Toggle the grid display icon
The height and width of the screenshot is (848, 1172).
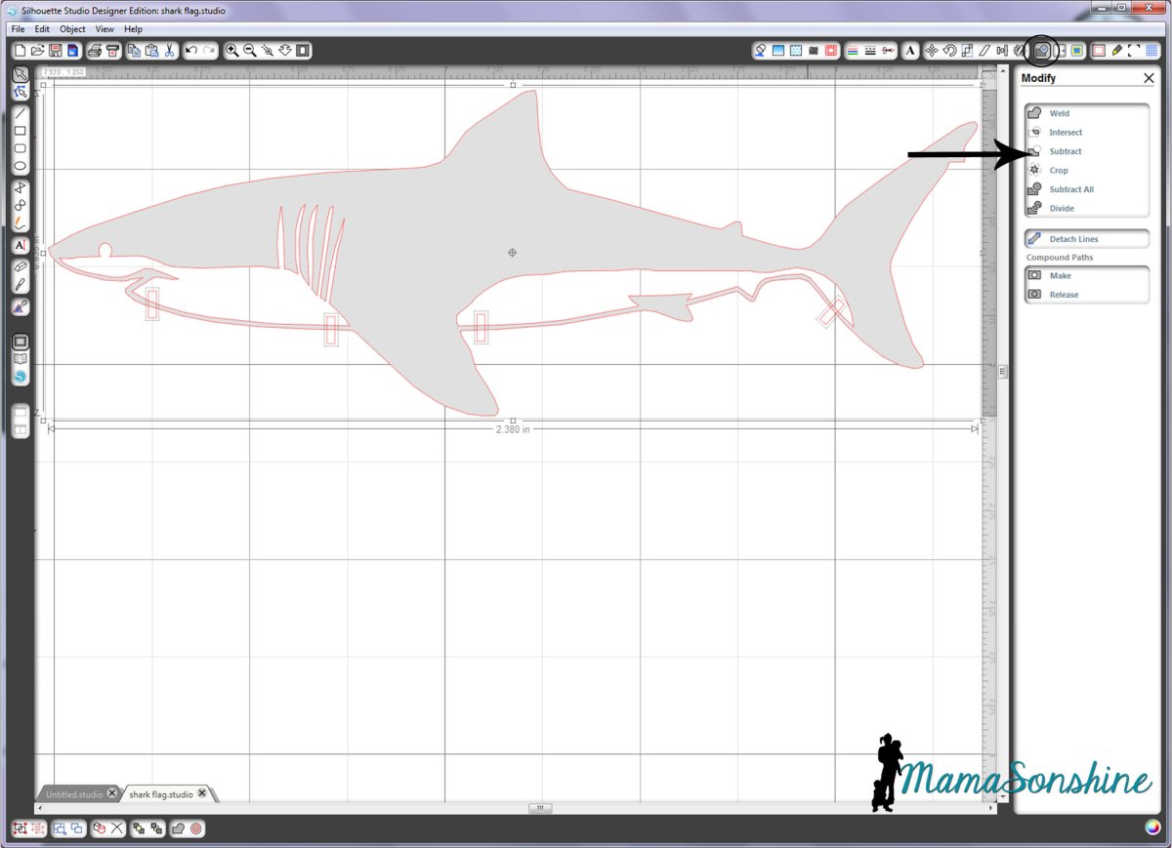pos(1152,50)
